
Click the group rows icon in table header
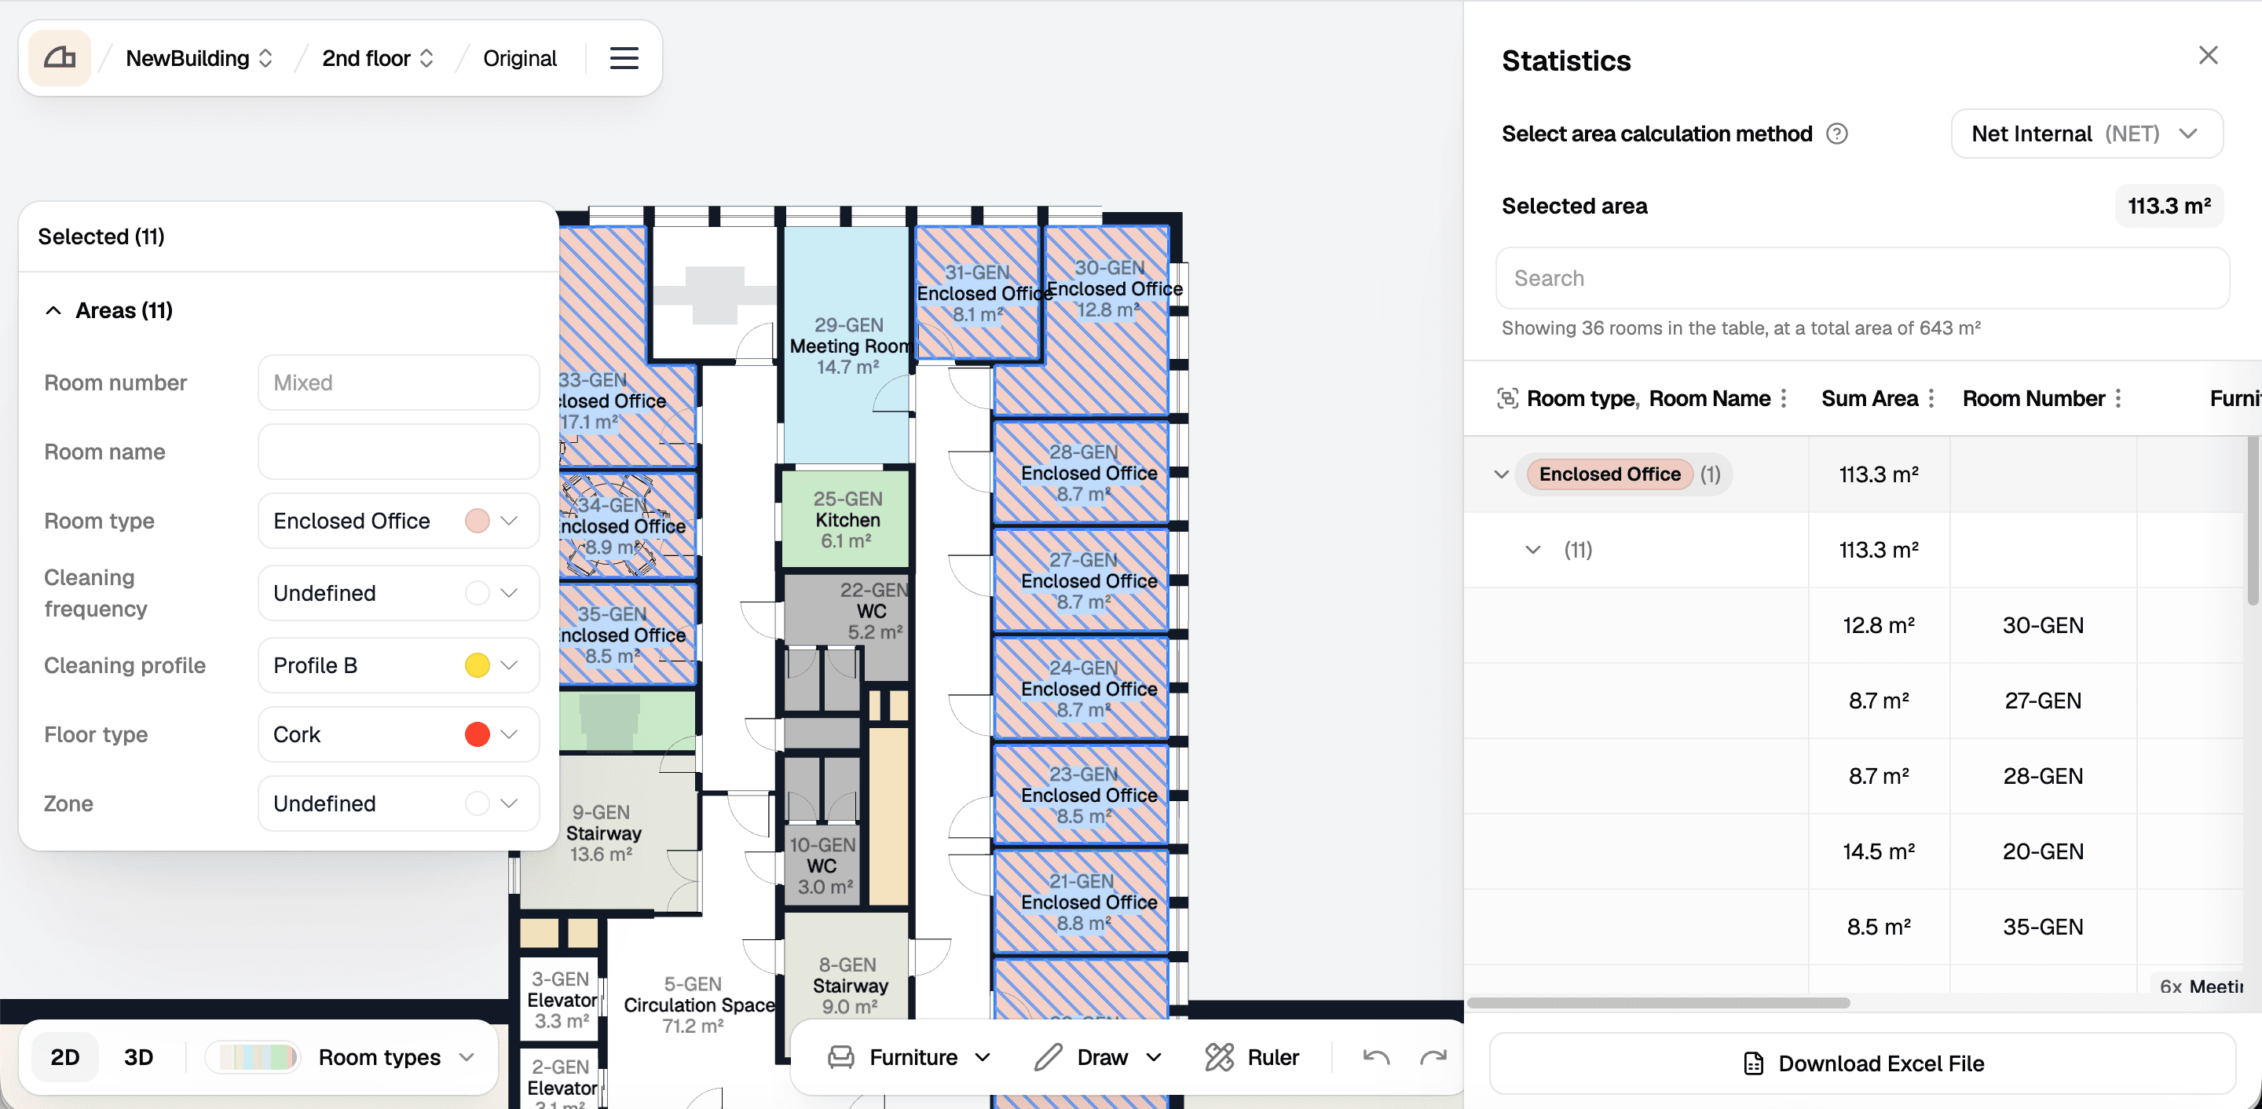click(1507, 399)
